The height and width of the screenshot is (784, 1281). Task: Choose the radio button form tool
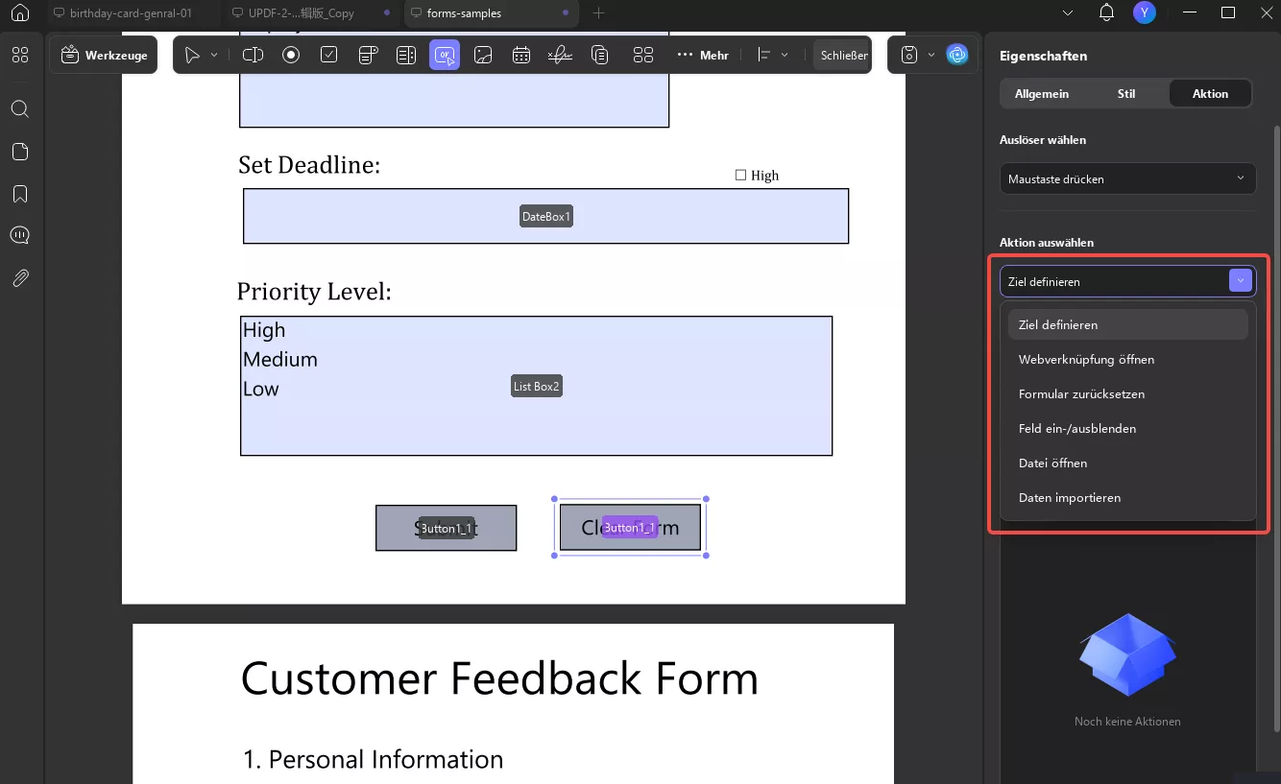[291, 55]
